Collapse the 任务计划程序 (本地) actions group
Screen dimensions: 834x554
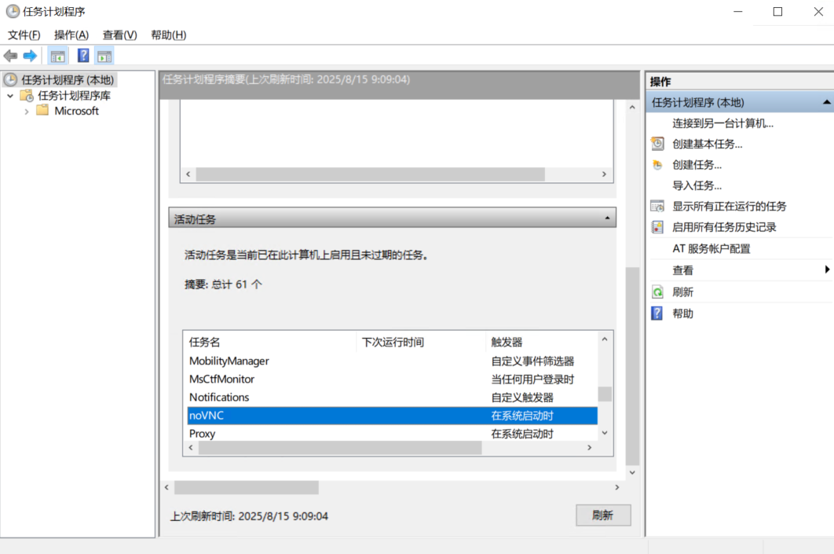(826, 102)
